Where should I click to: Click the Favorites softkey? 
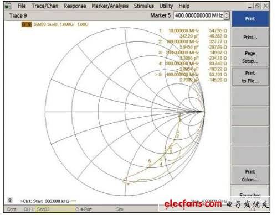250,195
